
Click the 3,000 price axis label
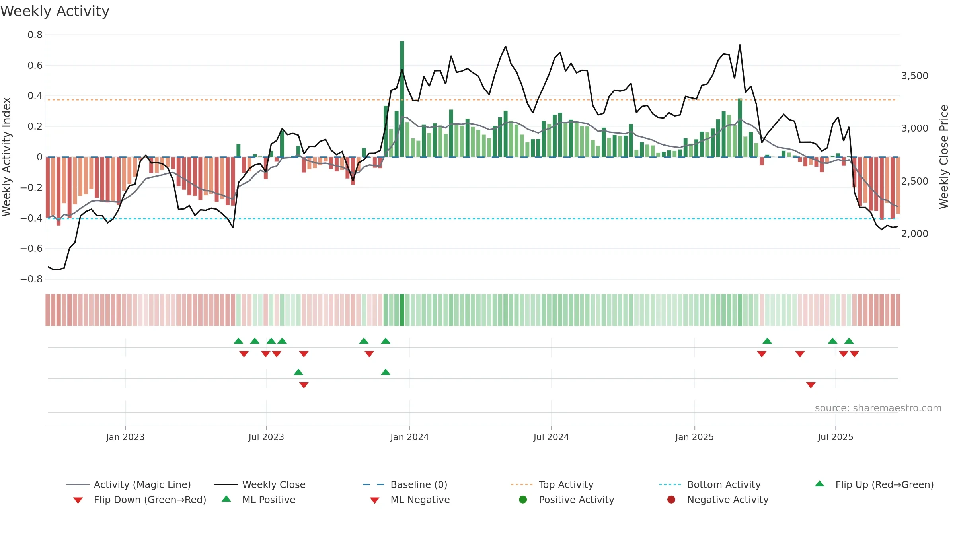914,128
